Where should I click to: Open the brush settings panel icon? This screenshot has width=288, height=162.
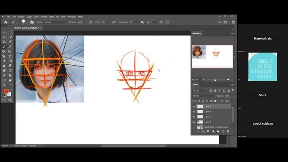32,22
